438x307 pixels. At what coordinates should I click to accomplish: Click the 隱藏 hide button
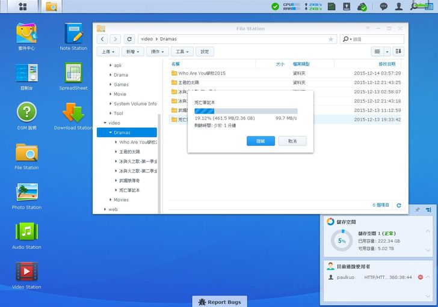click(261, 141)
